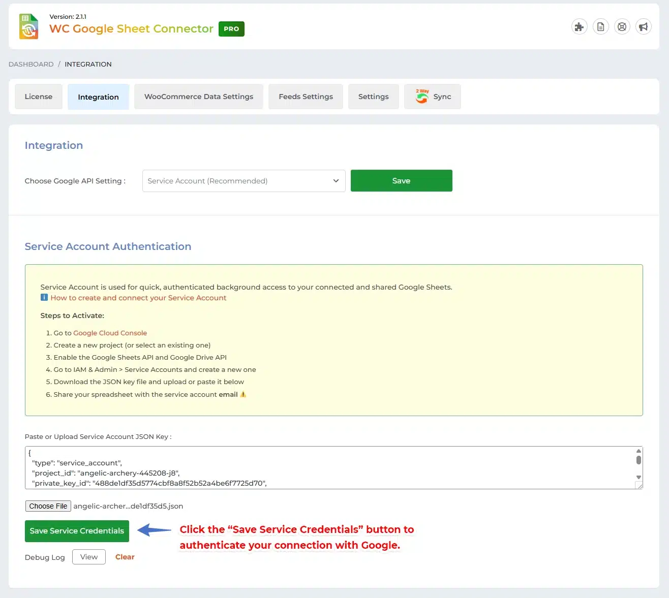This screenshot has width=669, height=598.
Task: Switch to the License tab
Action: (39, 97)
